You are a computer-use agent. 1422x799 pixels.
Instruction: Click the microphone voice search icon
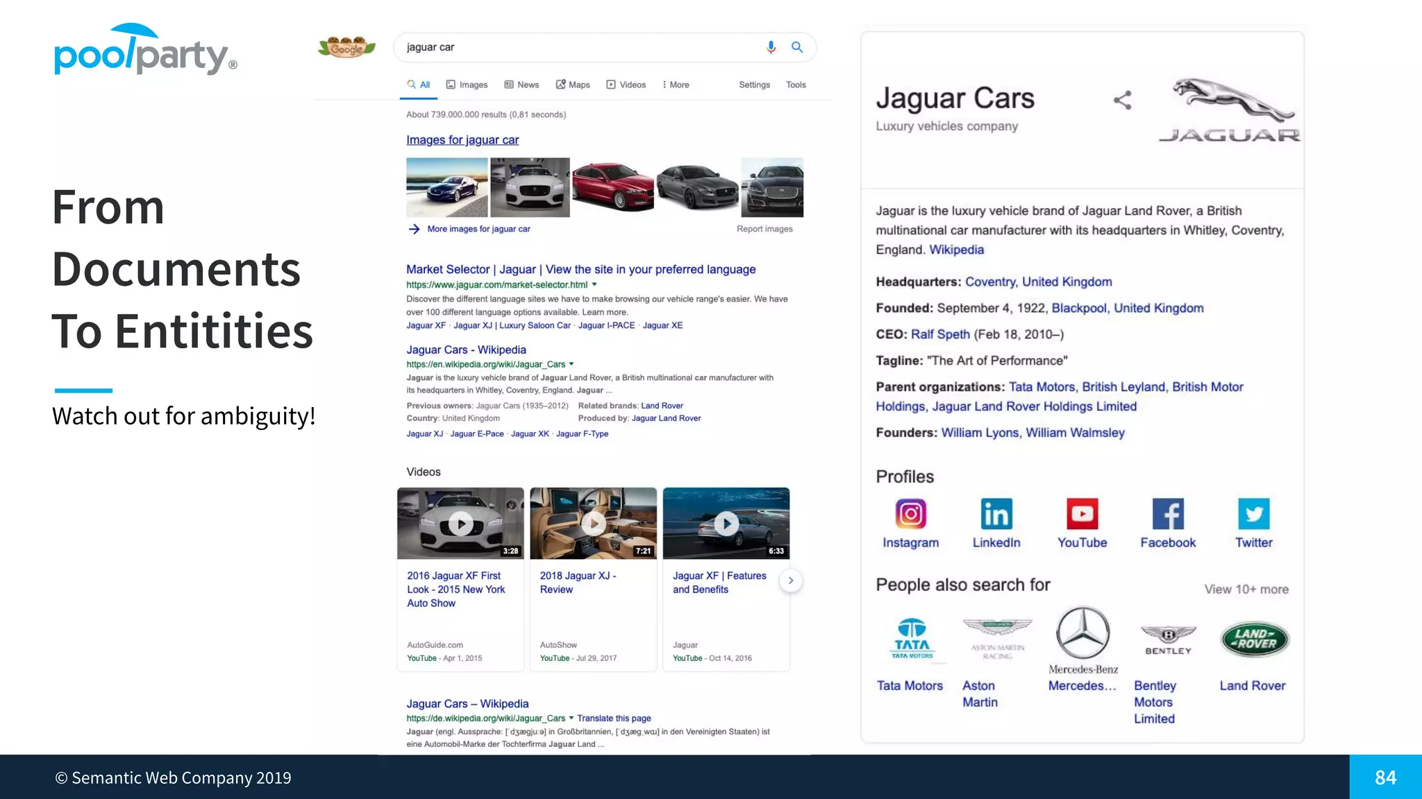pyautogui.click(x=771, y=47)
